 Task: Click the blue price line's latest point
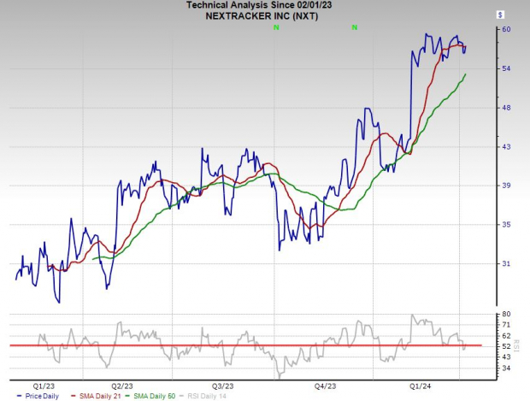click(x=465, y=47)
